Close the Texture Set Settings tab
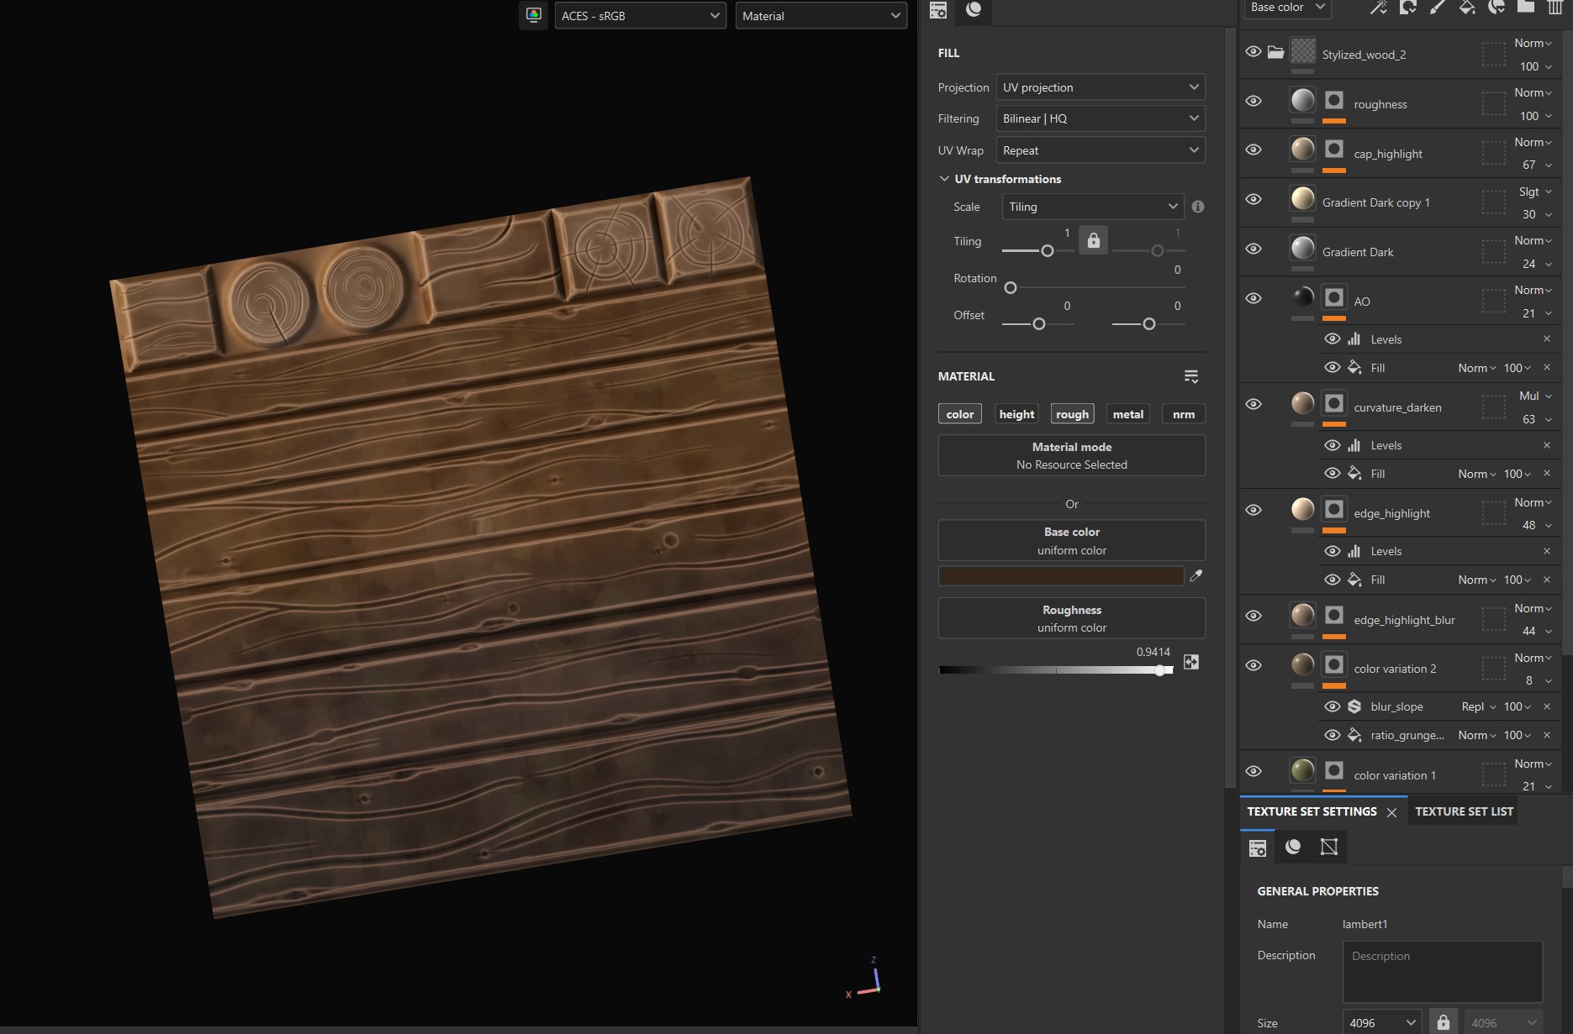This screenshot has height=1034, width=1573. (1391, 812)
